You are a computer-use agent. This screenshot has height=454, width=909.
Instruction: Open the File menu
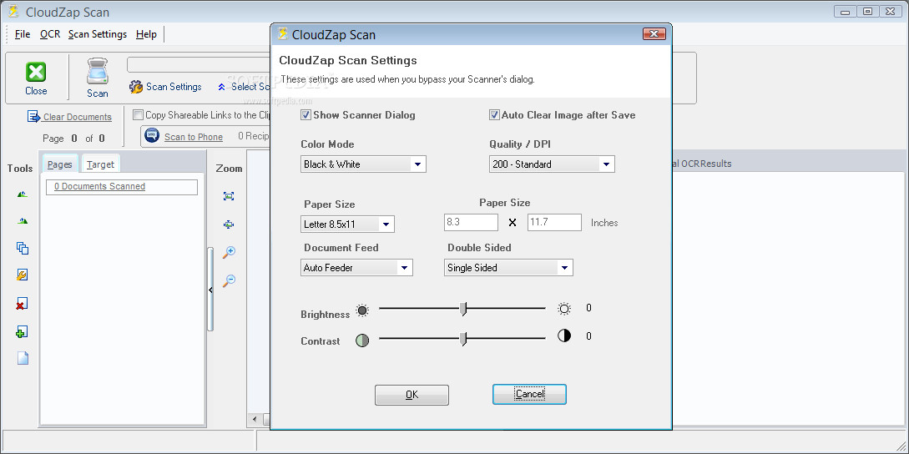[23, 34]
